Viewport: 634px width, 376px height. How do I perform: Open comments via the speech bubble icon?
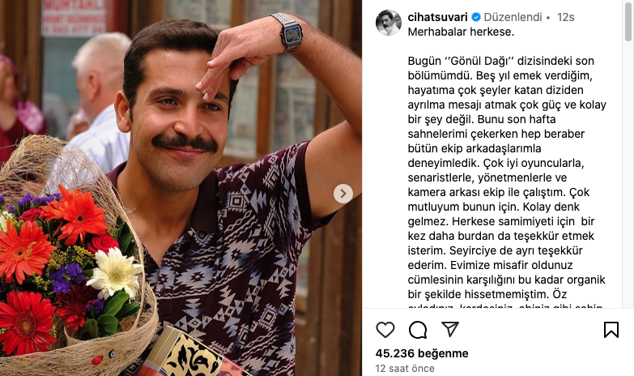coord(418,330)
